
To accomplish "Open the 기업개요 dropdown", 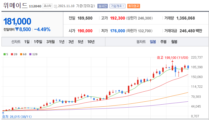I will pyautogui.click(x=118, y=6).
